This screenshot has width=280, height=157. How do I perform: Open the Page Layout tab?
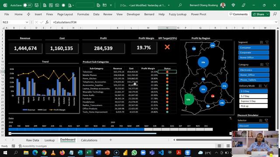(x=65, y=14)
